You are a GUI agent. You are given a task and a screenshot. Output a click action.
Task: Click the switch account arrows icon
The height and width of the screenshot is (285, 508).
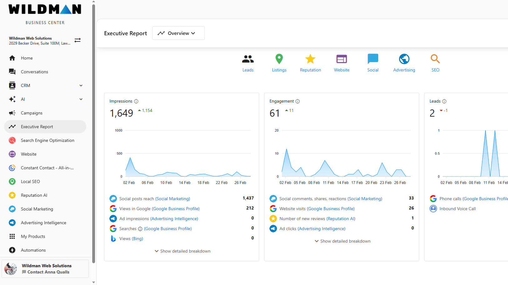[x=78, y=40]
